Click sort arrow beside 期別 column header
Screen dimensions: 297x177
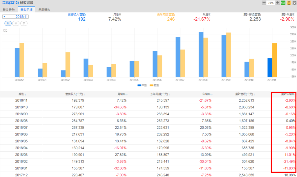pyautogui.click(x=26, y=94)
